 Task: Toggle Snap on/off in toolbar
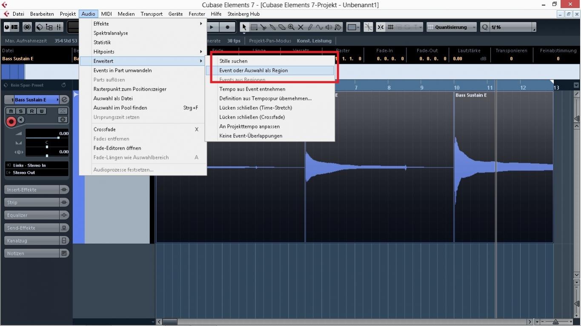[381, 27]
